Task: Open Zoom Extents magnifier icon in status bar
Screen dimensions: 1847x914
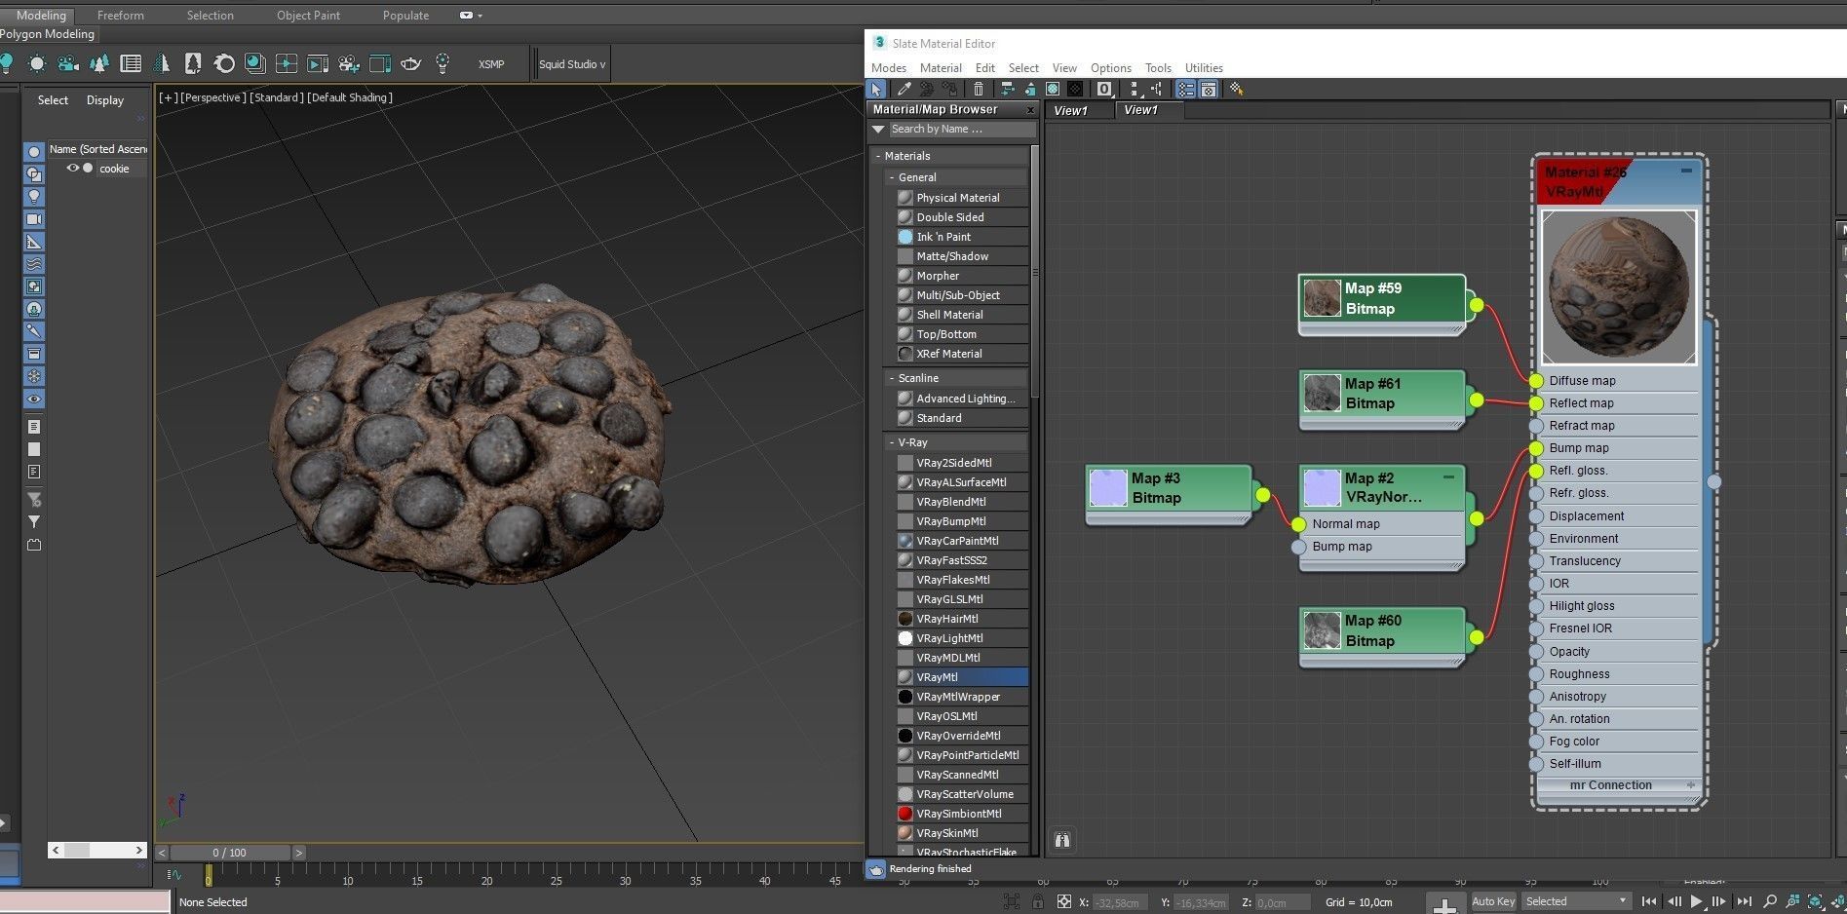Action: tap(1770, 901)
